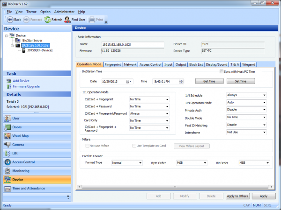Expand the 1:N Operation Mode dropdown
The height and width of the screenshot is (210, 281).
pyautogui.click(x=246, y=102)
